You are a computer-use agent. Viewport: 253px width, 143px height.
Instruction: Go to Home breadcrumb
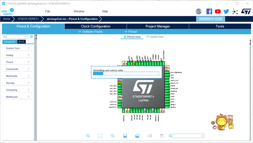point(7,19)
